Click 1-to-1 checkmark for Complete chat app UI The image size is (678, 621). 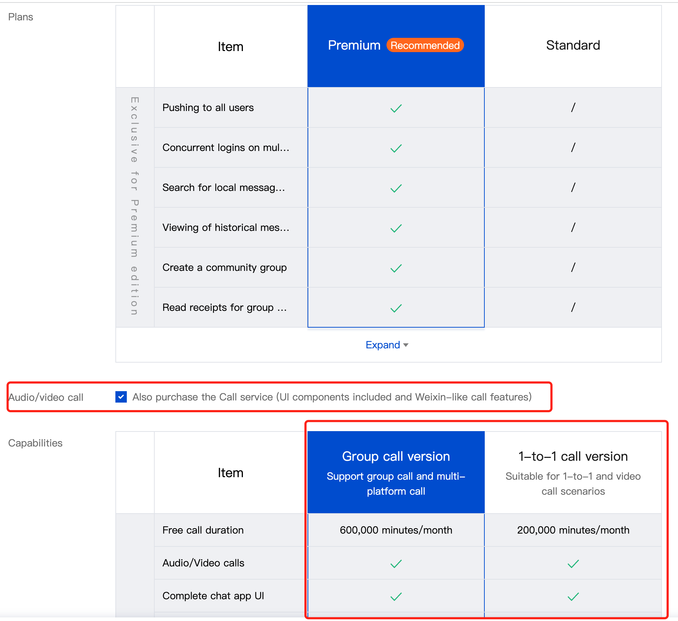pyautogui.click(x=573, y=596)
